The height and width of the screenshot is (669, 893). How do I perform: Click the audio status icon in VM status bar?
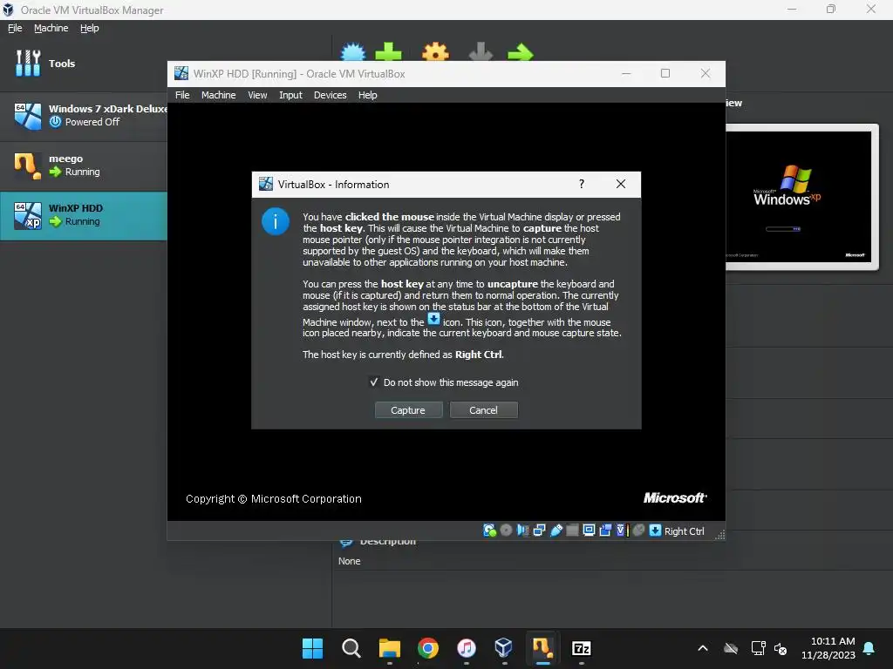pyautogui.click(x=523, y=530)
